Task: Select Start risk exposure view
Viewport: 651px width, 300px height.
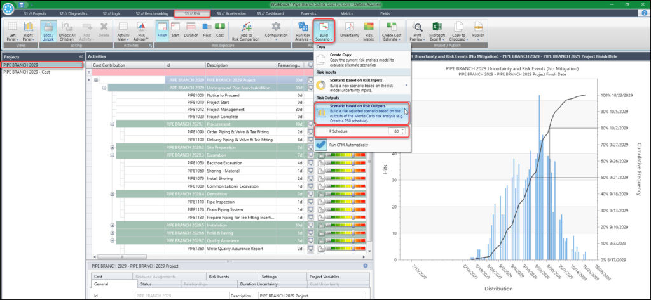Action: (175, 30)
